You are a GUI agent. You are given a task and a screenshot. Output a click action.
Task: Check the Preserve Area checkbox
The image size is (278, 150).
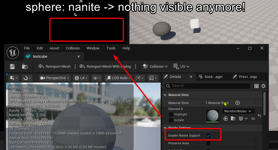click(x=208, y=143)
